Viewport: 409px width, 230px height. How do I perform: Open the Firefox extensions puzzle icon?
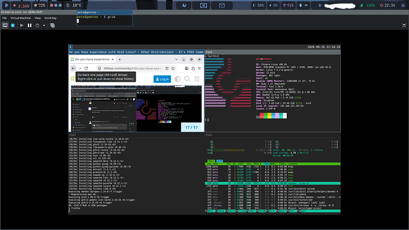point(193,68)
